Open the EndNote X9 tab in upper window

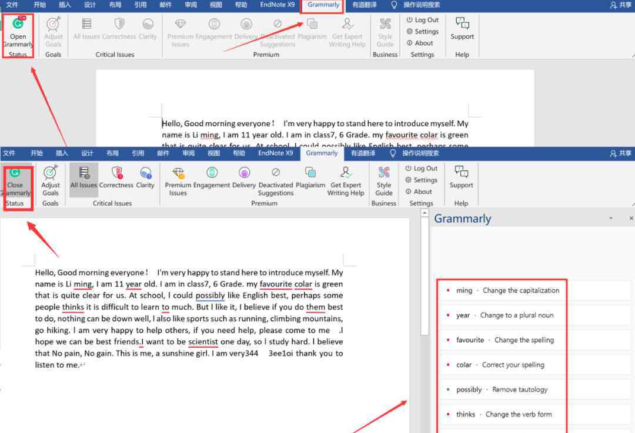(278, 5)
